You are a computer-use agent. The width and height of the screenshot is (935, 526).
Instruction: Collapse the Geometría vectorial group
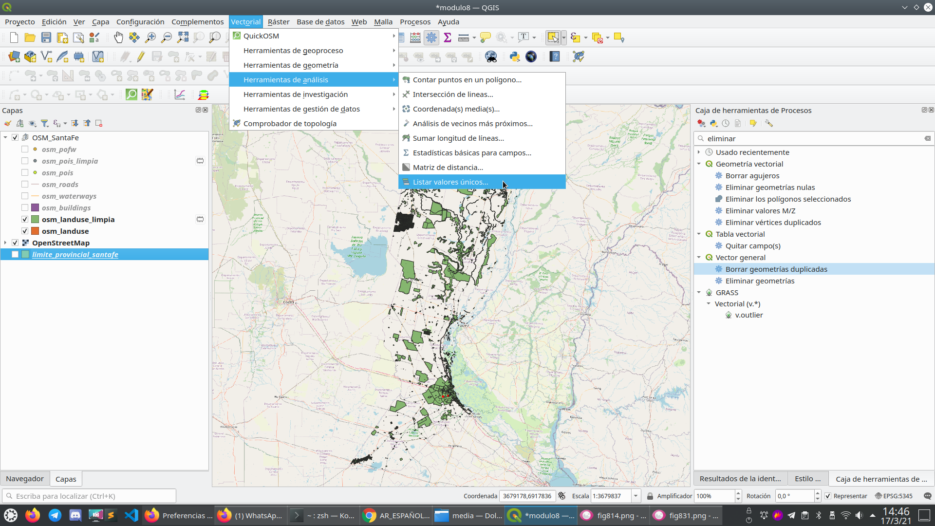699,164
